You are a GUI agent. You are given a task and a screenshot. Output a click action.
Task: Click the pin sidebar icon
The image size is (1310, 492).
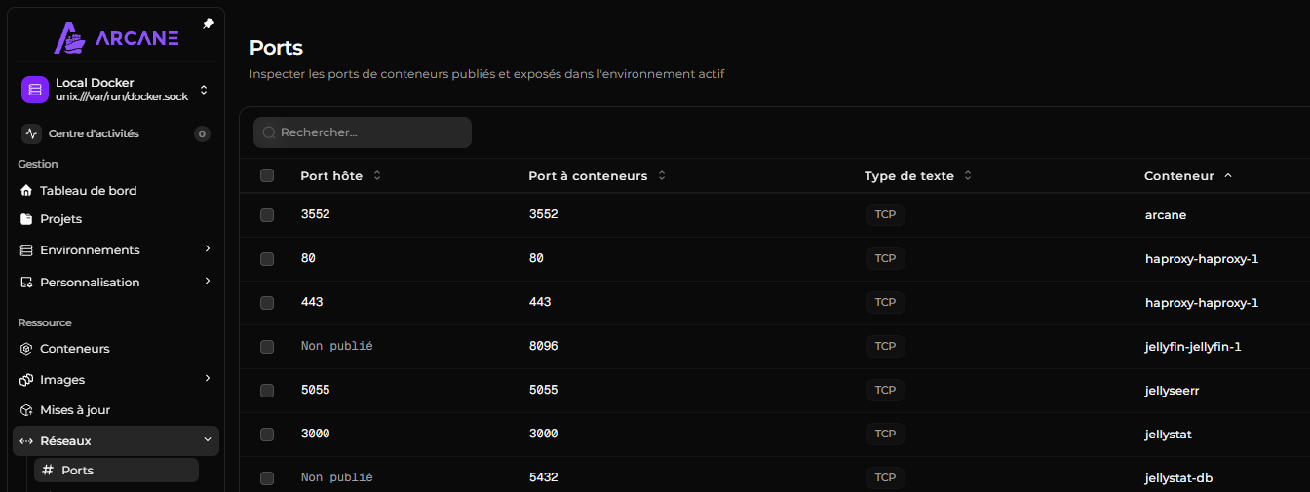point(208,23)
